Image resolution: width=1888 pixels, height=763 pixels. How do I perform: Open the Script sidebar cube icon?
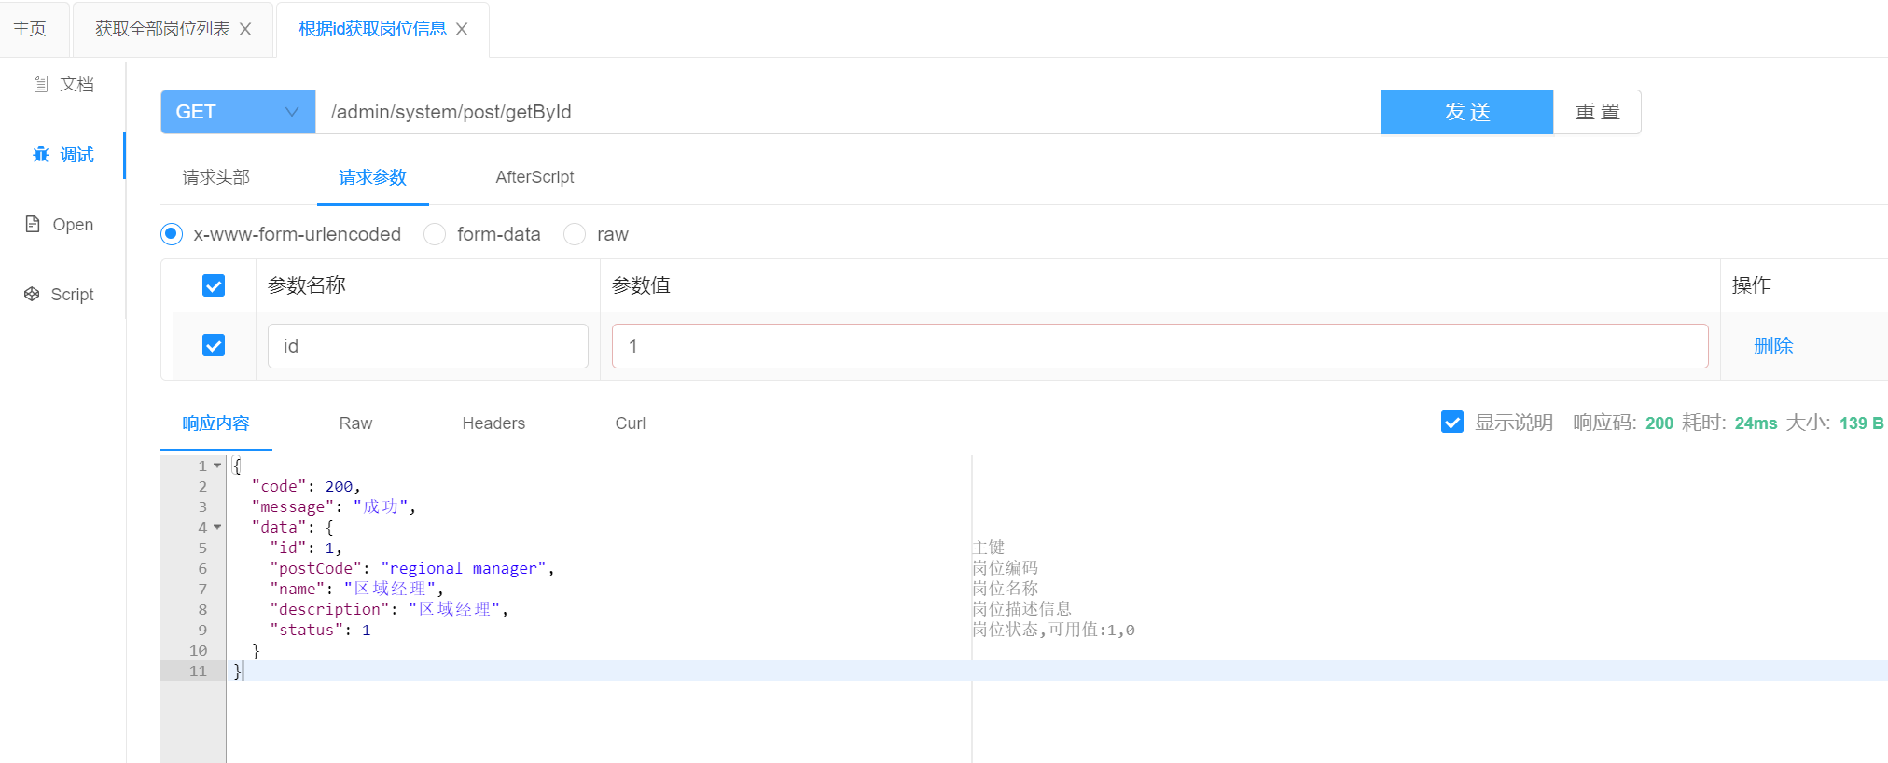pos(32,294)
